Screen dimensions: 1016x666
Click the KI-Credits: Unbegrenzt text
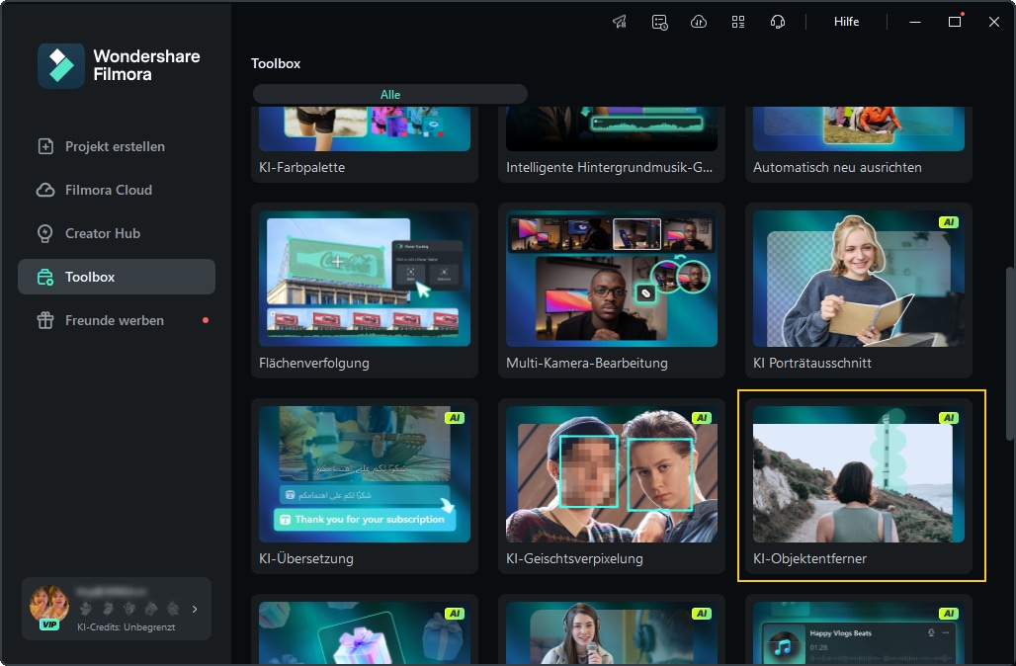tap(126, 627)
